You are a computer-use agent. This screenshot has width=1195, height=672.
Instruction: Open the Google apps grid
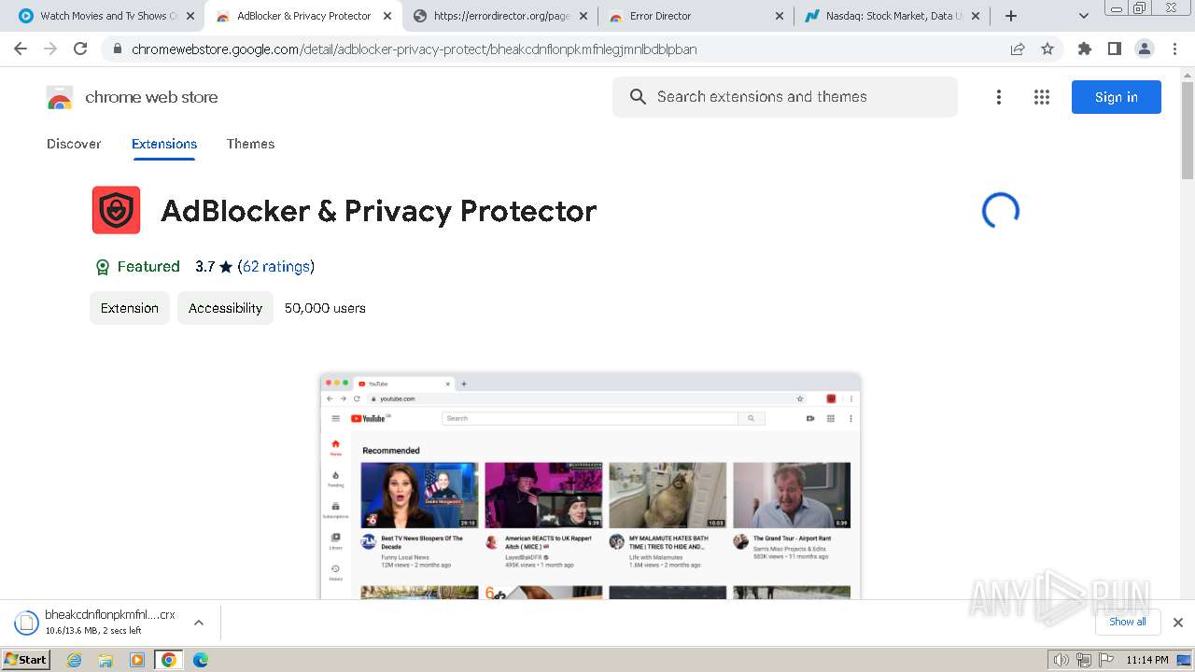coord(1042,97)
